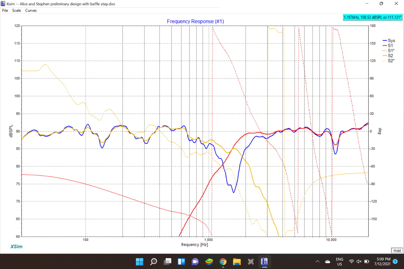
Task: Open the BlueStacks taskbar icon
Action: (x=209, y=262)
